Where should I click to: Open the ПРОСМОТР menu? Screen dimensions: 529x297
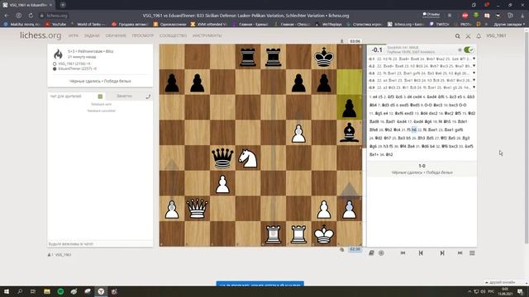coord(143,35)
